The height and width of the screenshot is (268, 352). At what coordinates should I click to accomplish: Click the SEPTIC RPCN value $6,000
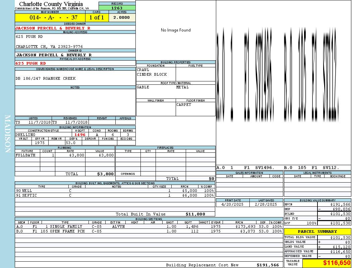click(190, 196)
